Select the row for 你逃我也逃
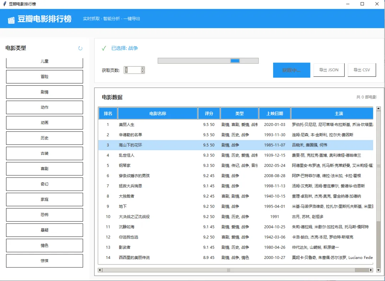Screen dimensions: 385x281 click(x=236, y=237)
